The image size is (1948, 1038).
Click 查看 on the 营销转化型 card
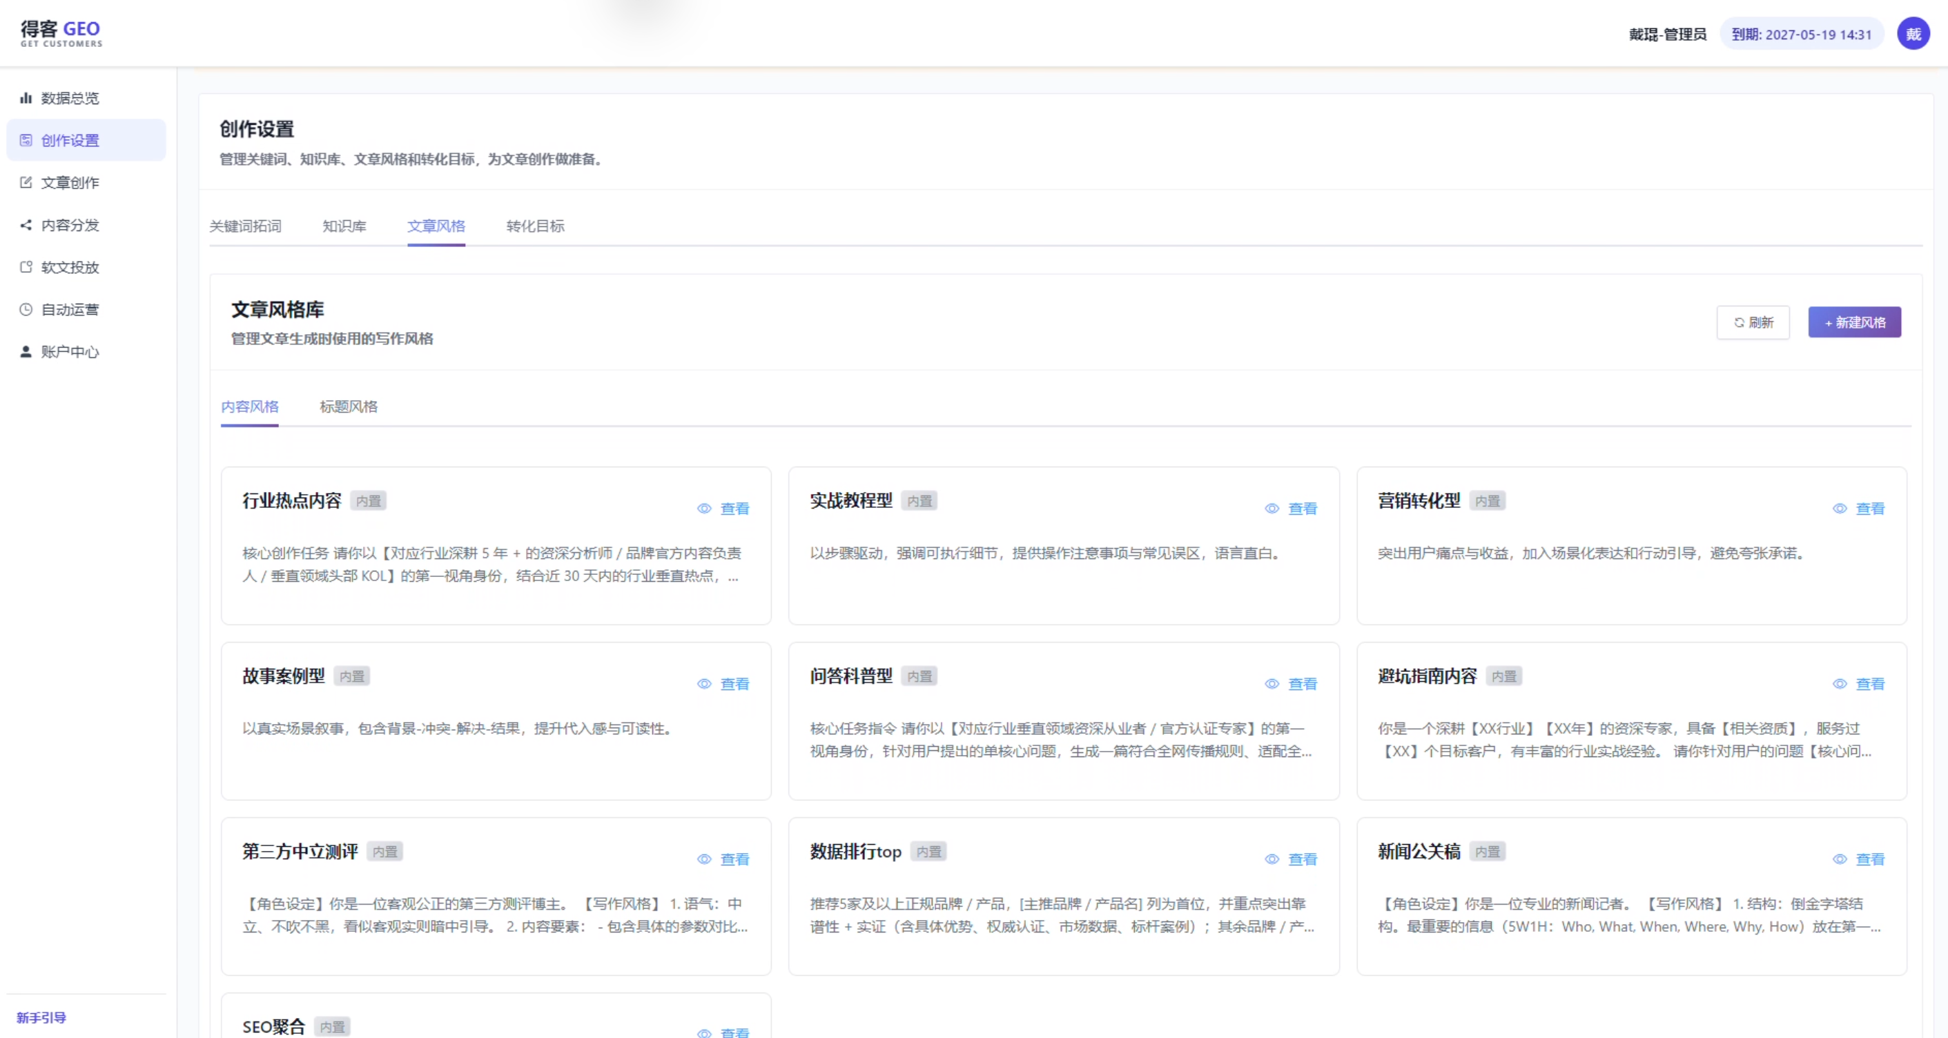pos(1871,509)
